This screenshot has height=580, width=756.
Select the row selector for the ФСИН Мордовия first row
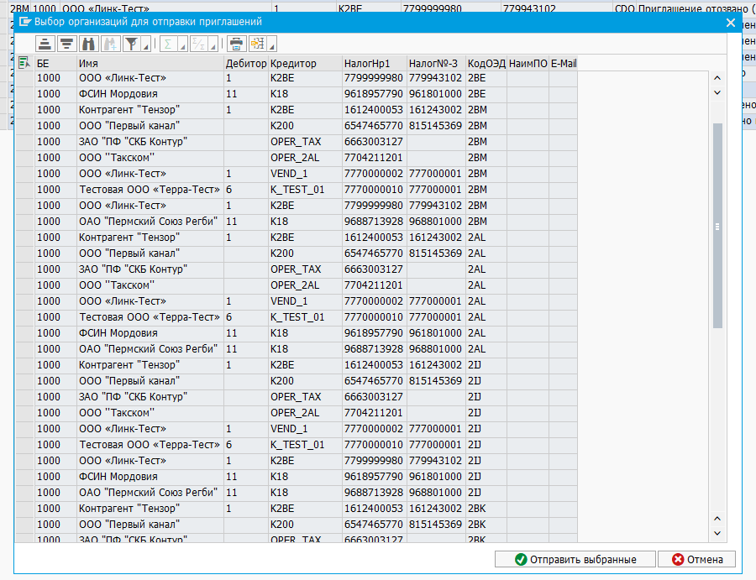24,94
